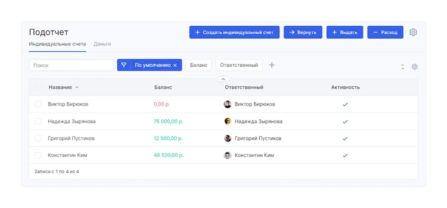This screenshot has width=447, height=208.
Task: Tick the checkbox for Надежда Зырянова
Action: [38, 121]
